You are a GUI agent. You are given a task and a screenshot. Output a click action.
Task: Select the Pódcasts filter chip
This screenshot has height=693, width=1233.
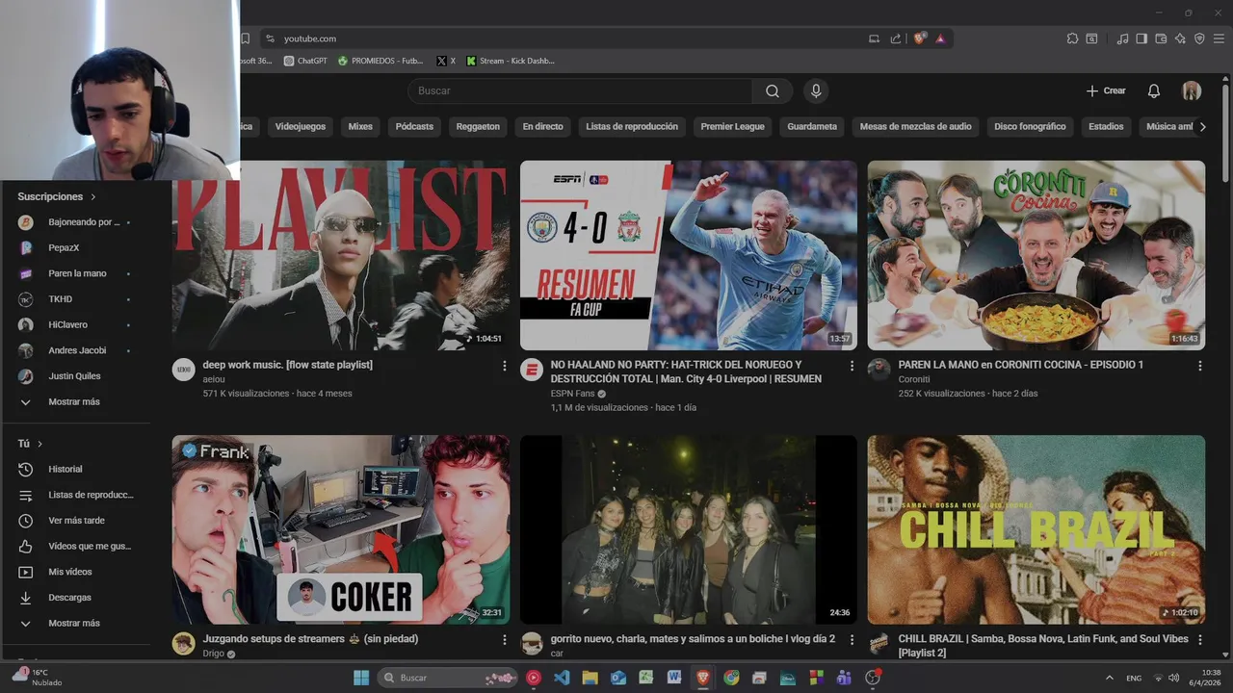(x=414, y=126)
